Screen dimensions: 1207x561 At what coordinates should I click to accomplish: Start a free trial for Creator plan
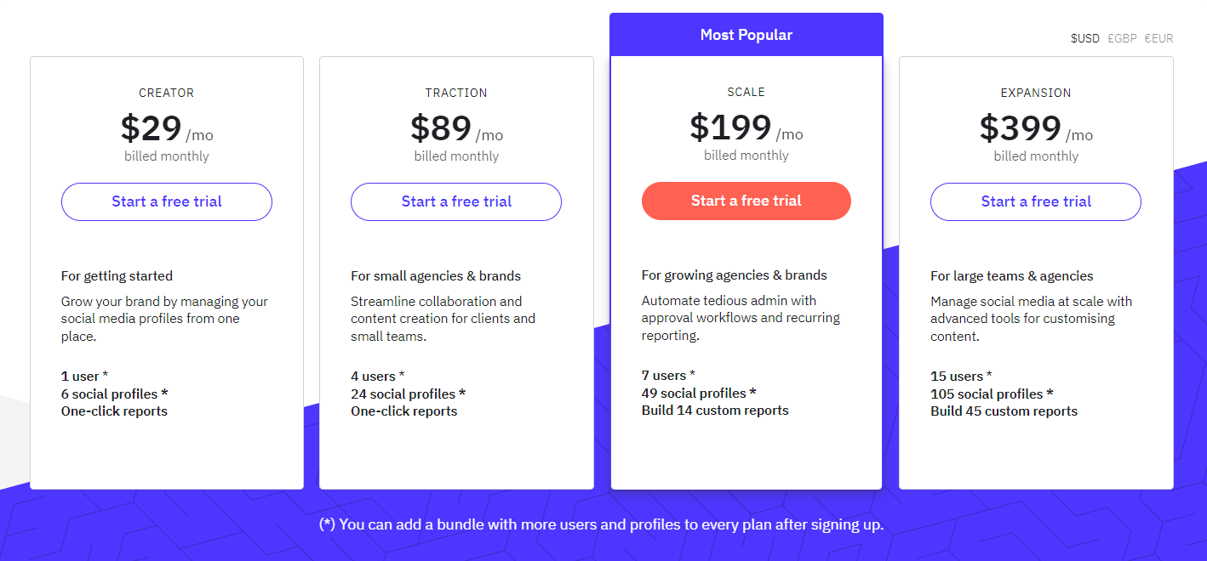[167, 201]
